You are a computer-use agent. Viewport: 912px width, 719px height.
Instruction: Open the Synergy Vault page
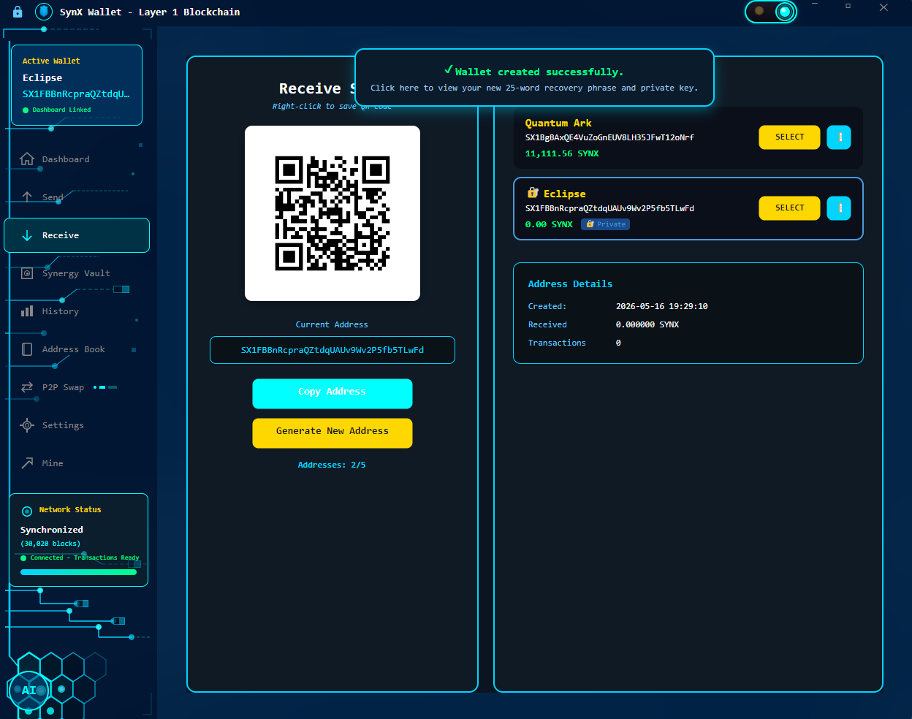point(77,273)
